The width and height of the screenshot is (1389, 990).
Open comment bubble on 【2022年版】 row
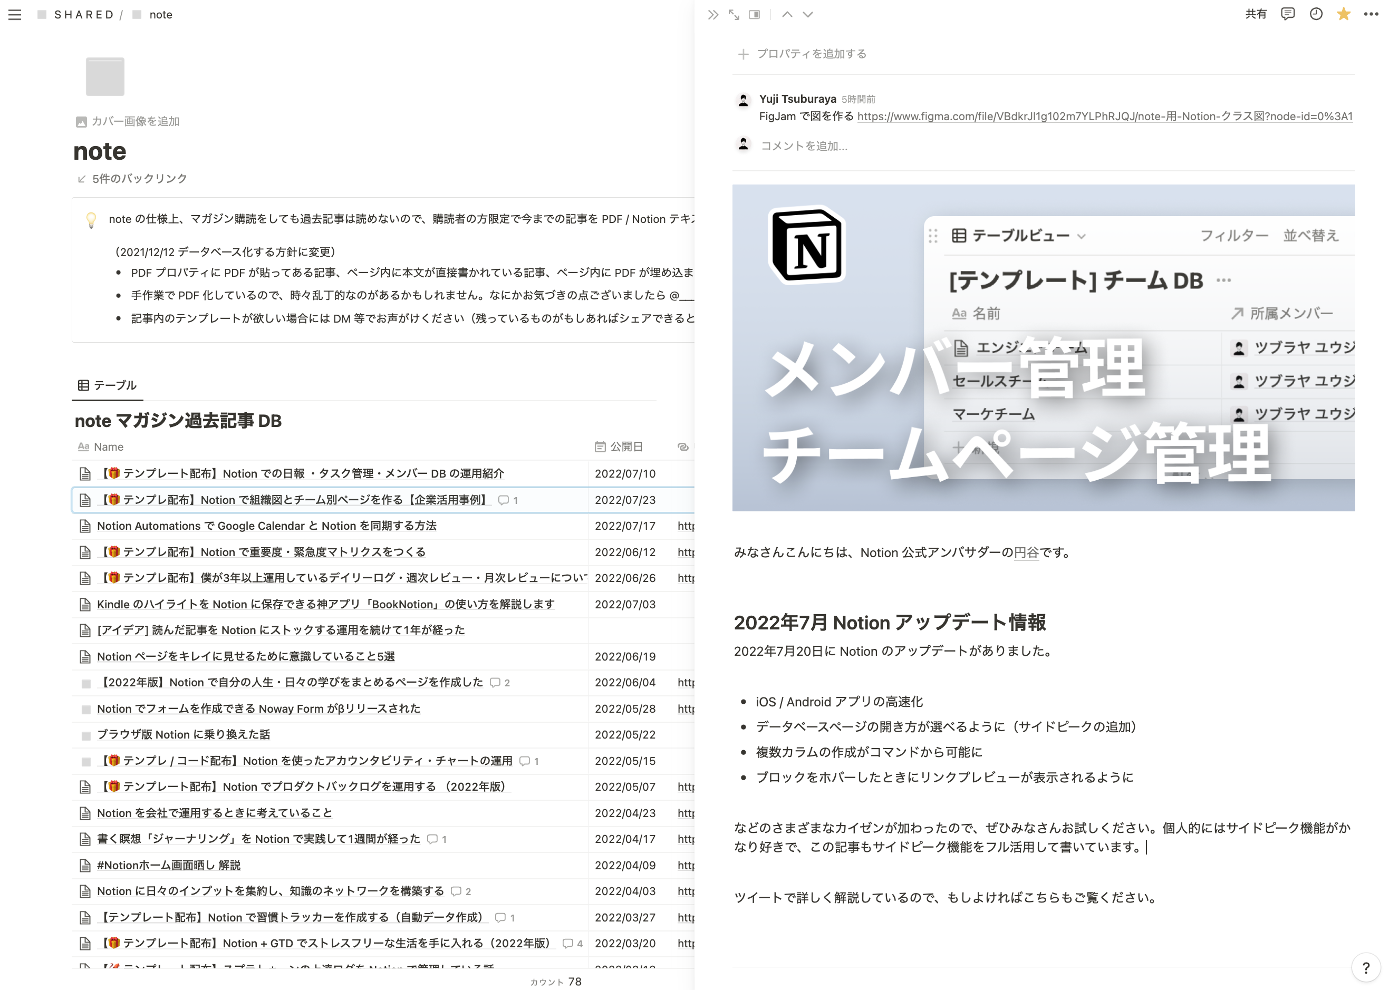coord(500,683)
